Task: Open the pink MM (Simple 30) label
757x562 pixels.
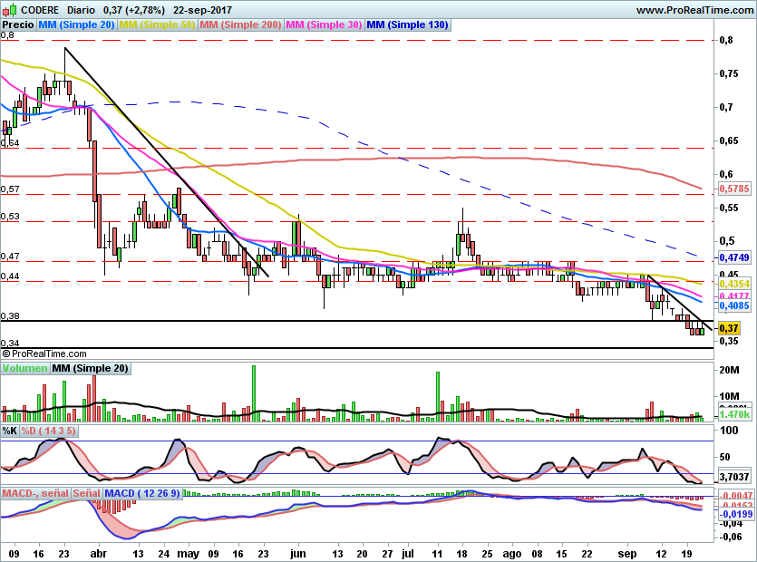Action: point(324,25)
